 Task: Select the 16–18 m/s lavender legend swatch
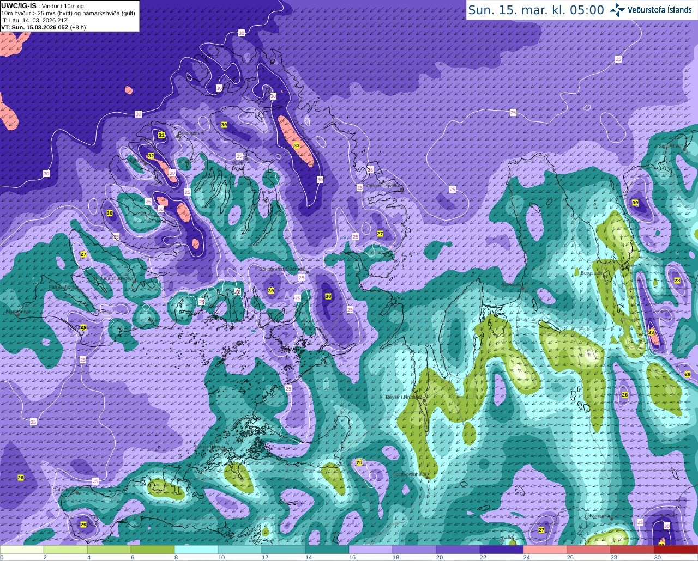(x=371, y=550)
